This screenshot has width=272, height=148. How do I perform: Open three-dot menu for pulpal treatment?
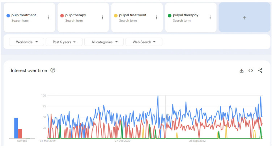coord(156,17)
